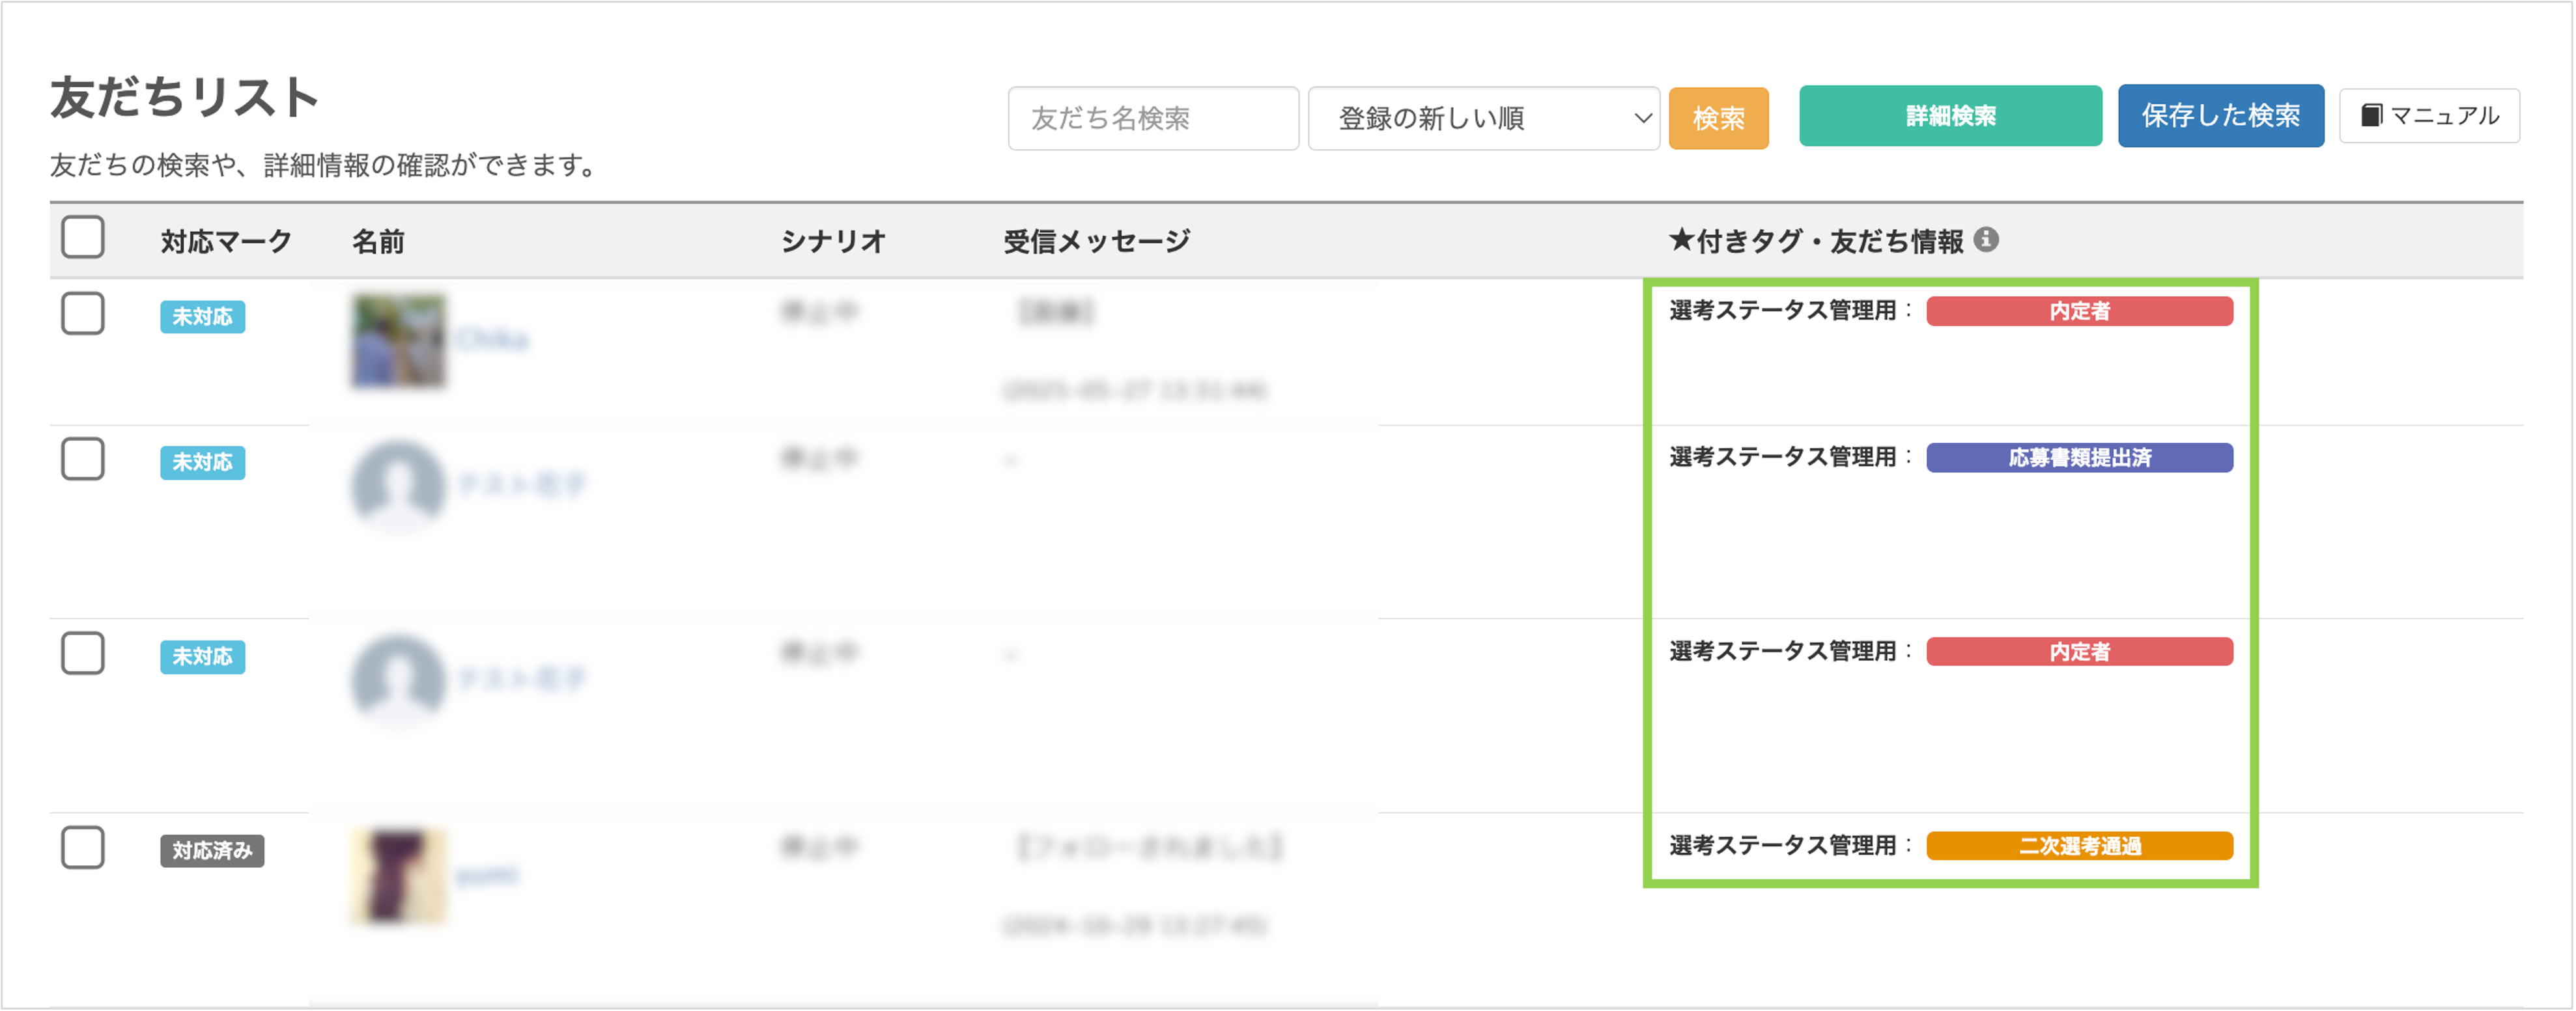The image size is (2576, 1011).
Task: Click the first row's 未対応 mark badge
Action: tap(202, 316)
